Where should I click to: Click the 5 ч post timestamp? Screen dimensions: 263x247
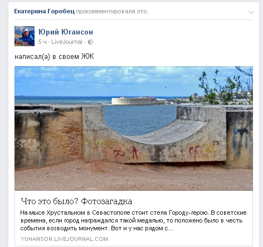(x=42, y=42)
